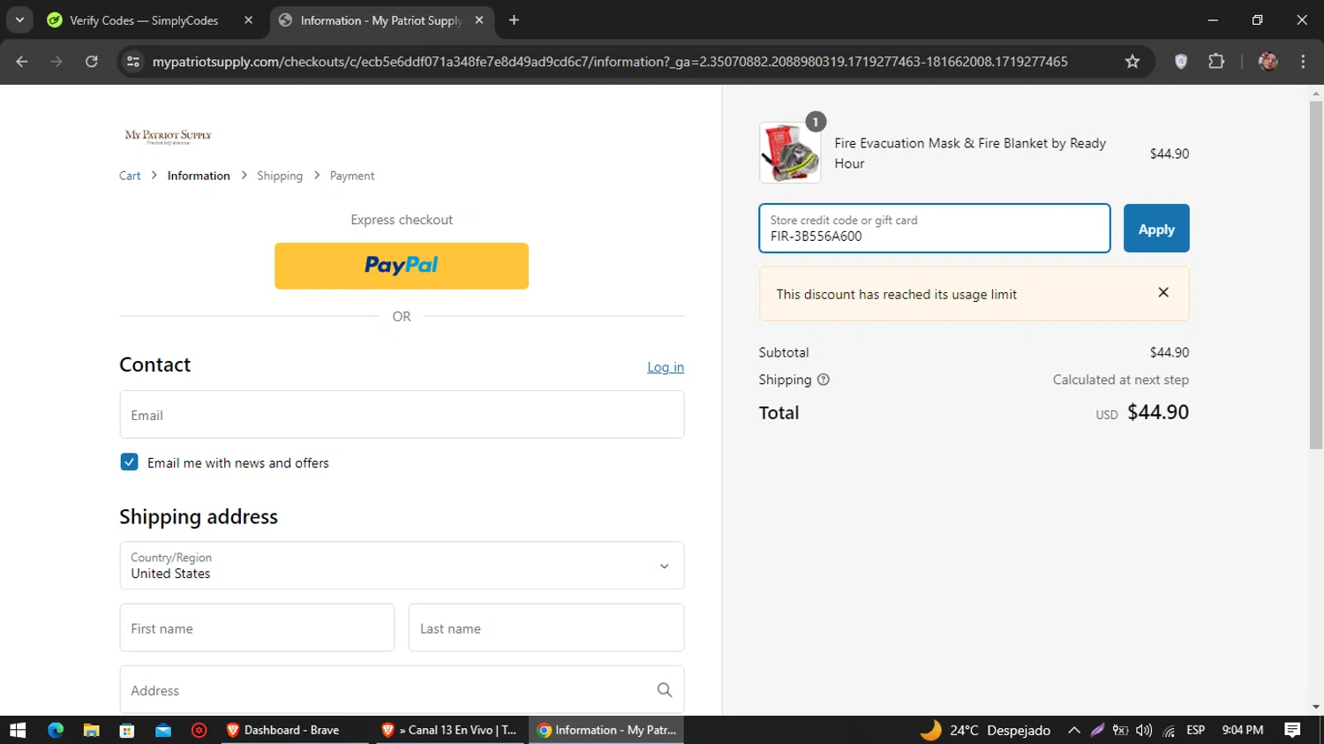Reload the current page
1324x744 pixels.
(x=92, y=62)
